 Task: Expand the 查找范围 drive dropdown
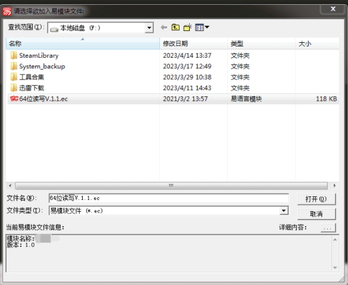pyautogui.click(x=149, y=28)
